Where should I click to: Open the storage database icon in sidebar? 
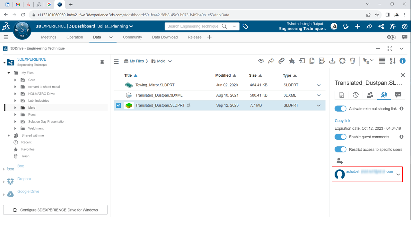(x=102, y=62)
